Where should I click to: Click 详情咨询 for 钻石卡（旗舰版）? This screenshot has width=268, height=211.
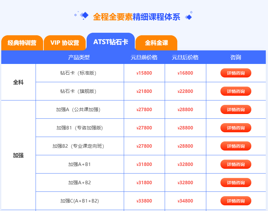[x=236, y=91]
